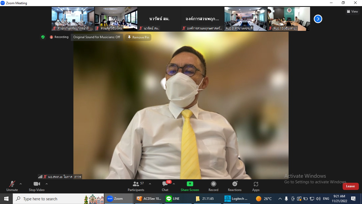Open the clock showing 9:21 AM
362x204 pixels.
pos(339,199)
